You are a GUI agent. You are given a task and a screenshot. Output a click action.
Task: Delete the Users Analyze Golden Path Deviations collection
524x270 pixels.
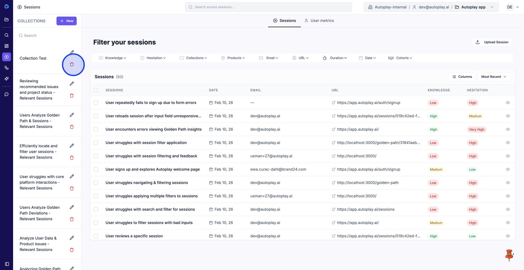click(x=72, y=219)
